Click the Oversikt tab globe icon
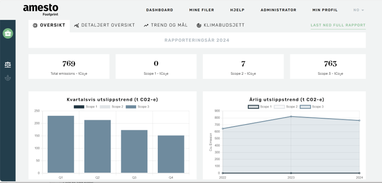 pos(35,25)
